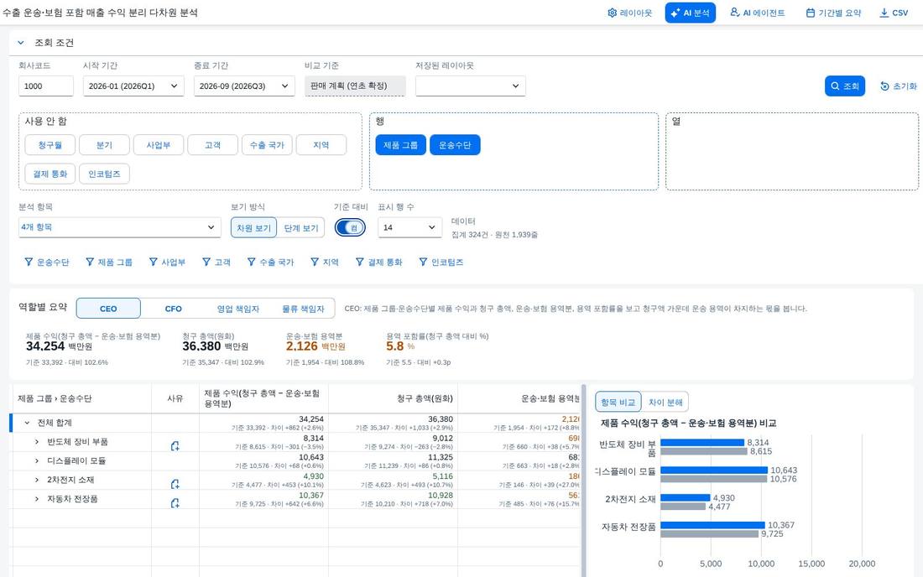Toggle the 고객 dimension chip
Viewport: 923px width, 577px height.
pos(212,145)
